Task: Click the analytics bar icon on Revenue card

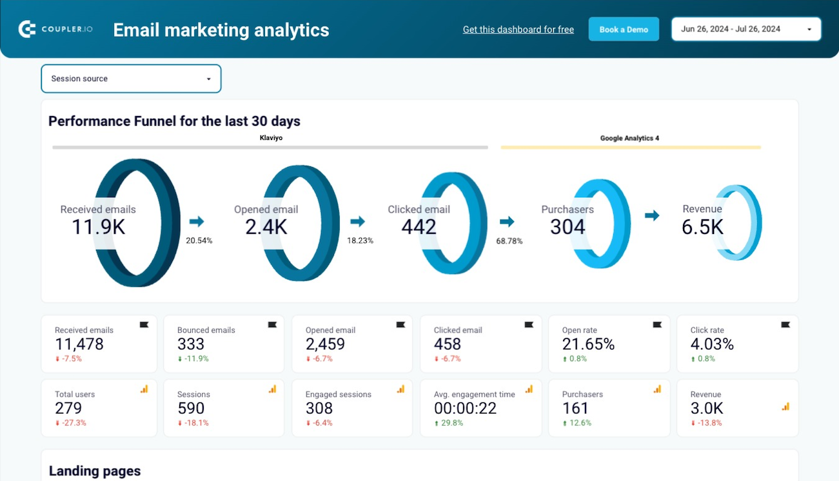Action: tap(785, 407)
